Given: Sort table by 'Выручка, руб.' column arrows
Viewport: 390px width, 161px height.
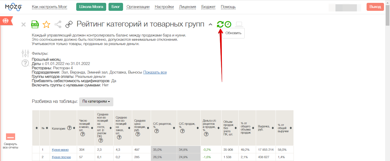Looking at the screenshot, I should pos(273,128).
